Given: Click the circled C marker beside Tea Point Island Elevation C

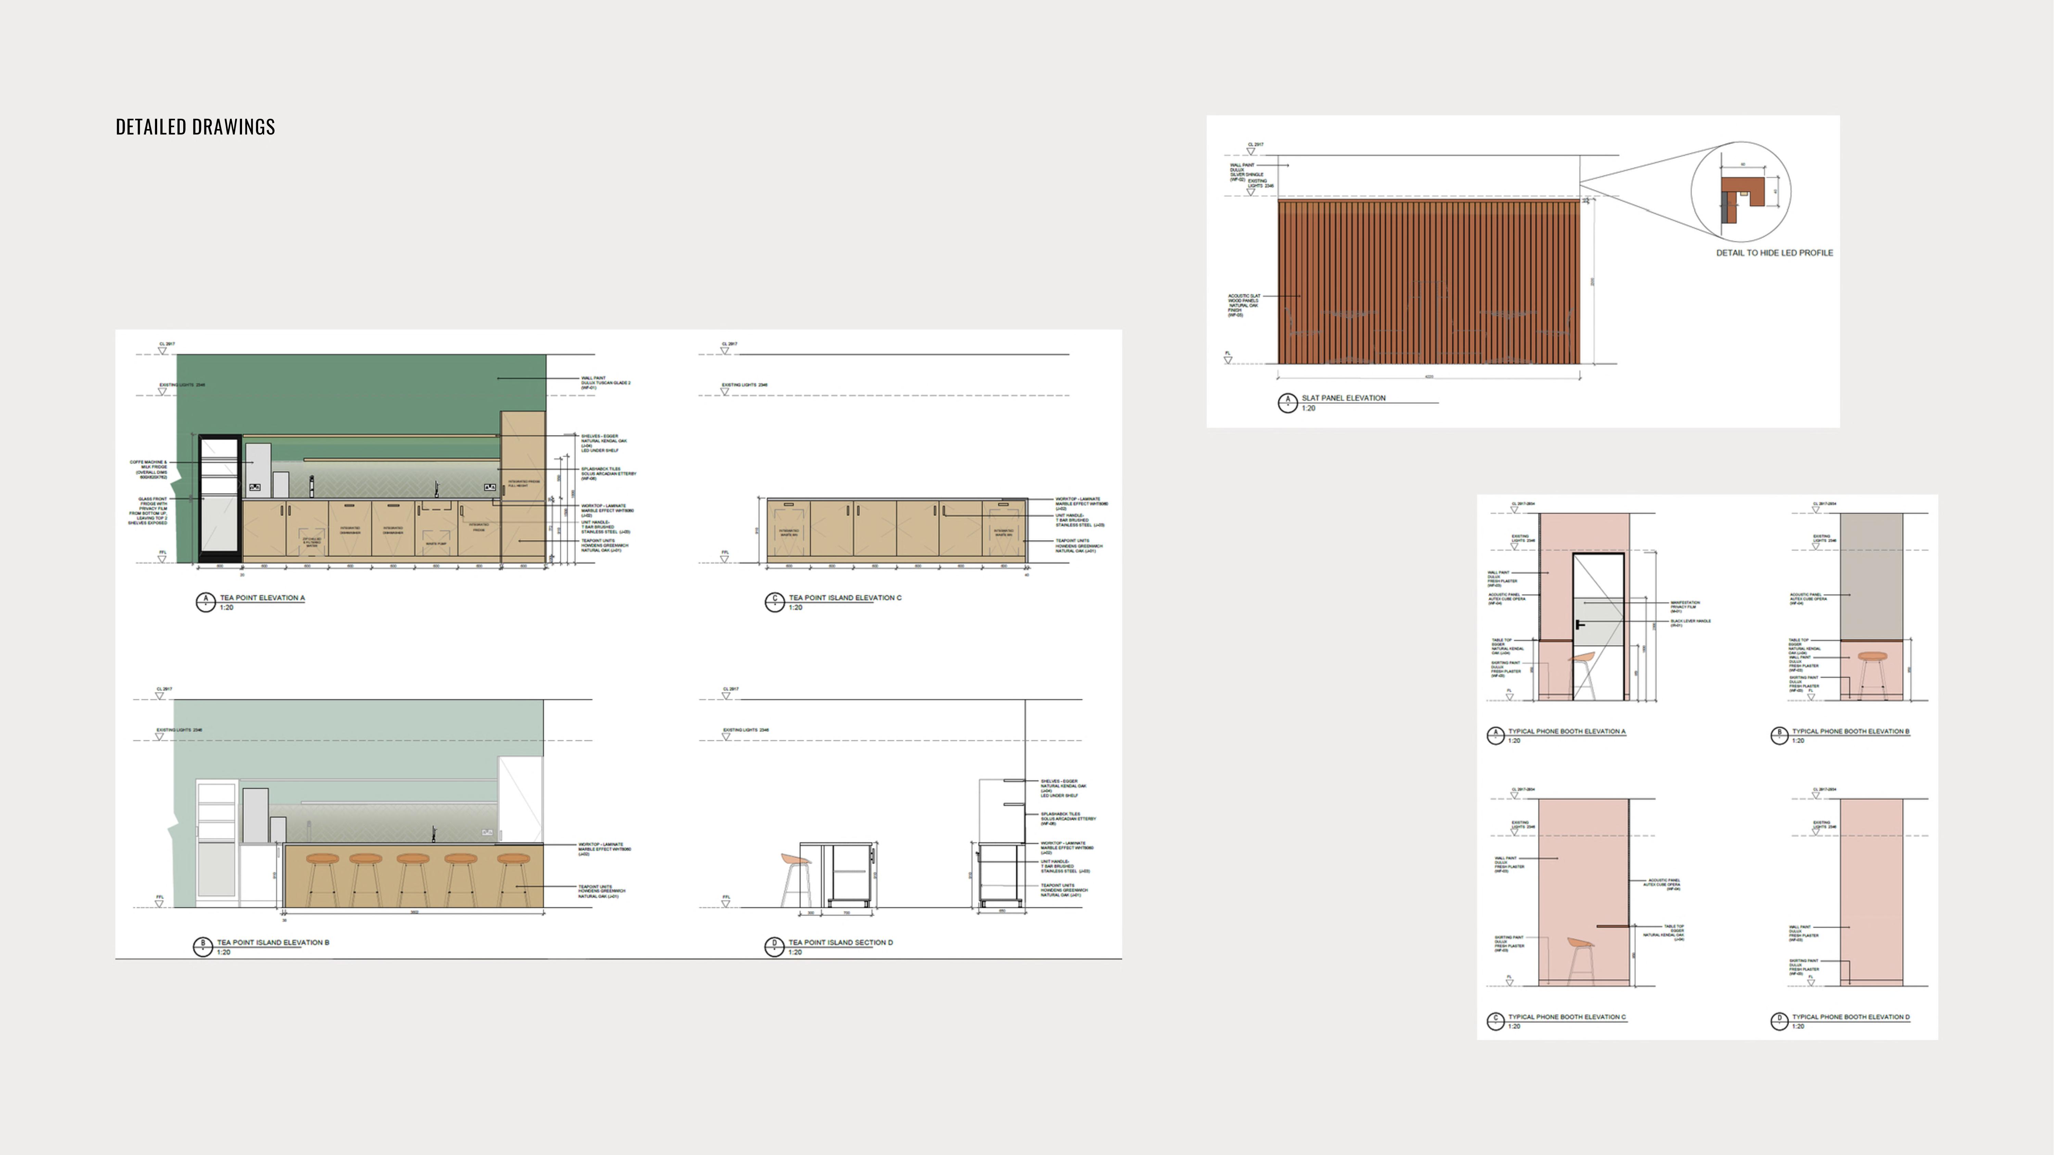Looking at the screenshot, I should point(774,602).
